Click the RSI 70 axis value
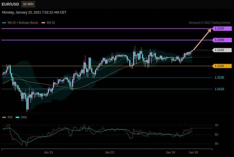Image resolution: width=234 pixels, height=157 pixels. pos(216,125)
